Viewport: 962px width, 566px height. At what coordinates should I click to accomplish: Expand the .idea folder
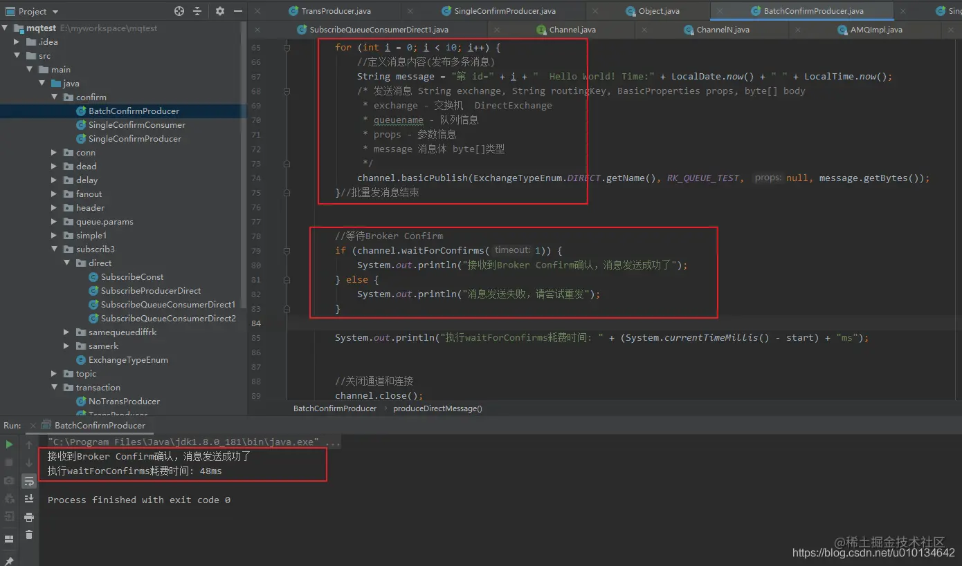point(18,42)
